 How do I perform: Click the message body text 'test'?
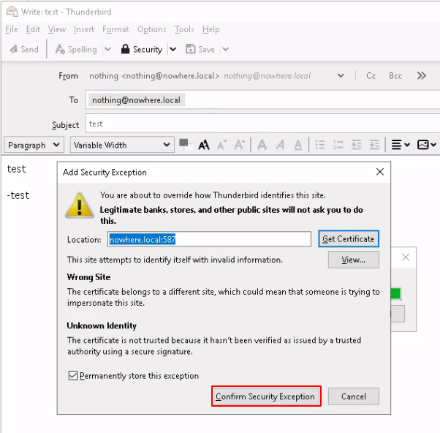(x=16, y=169)
